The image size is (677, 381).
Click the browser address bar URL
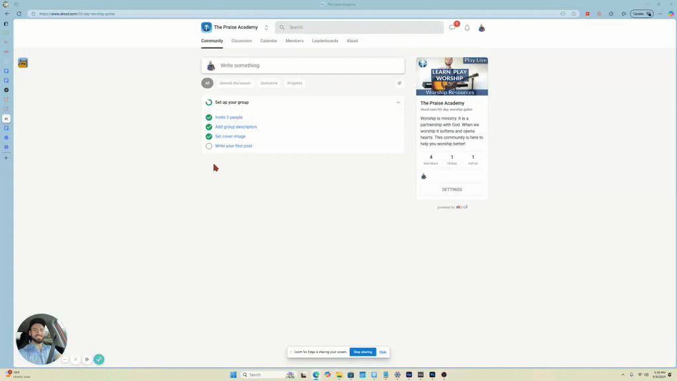(77, 14)
